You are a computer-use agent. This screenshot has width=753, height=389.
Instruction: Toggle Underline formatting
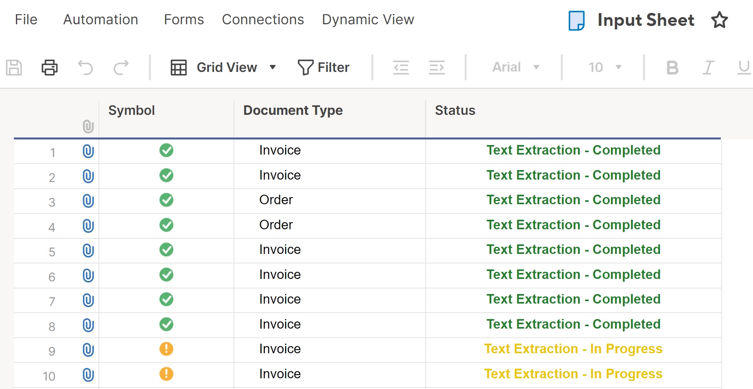[x=744, y=68]
